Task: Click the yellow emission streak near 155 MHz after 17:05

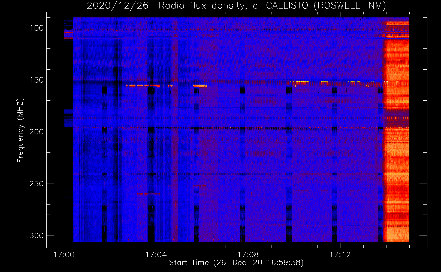Action: [200, 86]
